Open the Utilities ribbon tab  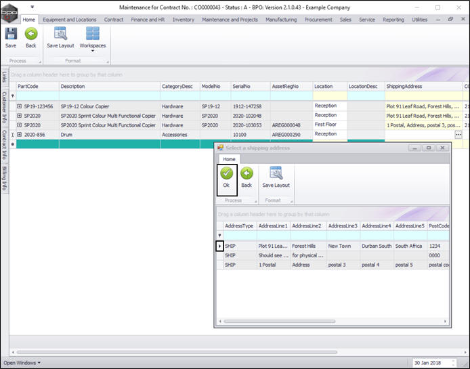(419, 20)
